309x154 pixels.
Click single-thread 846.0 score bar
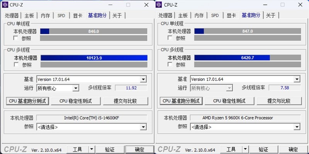coord(94,31)
